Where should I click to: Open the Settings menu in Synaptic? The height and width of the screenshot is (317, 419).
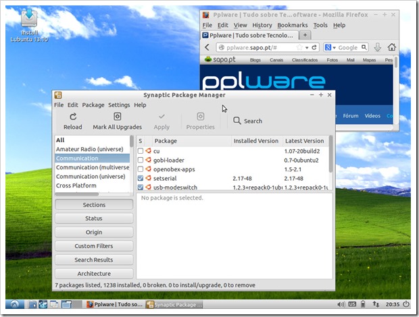tap(119, 105)
